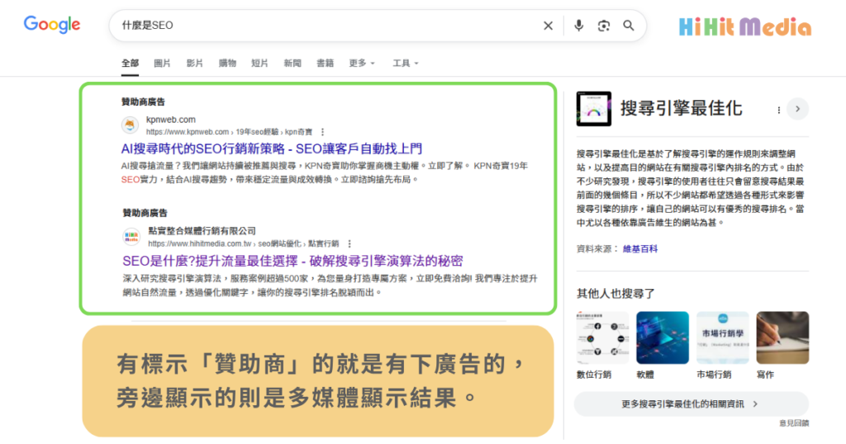This screenshot has height=444, width=846.
Task: Open the 工具 dropdown menu
Action: [x=405, y=63]
